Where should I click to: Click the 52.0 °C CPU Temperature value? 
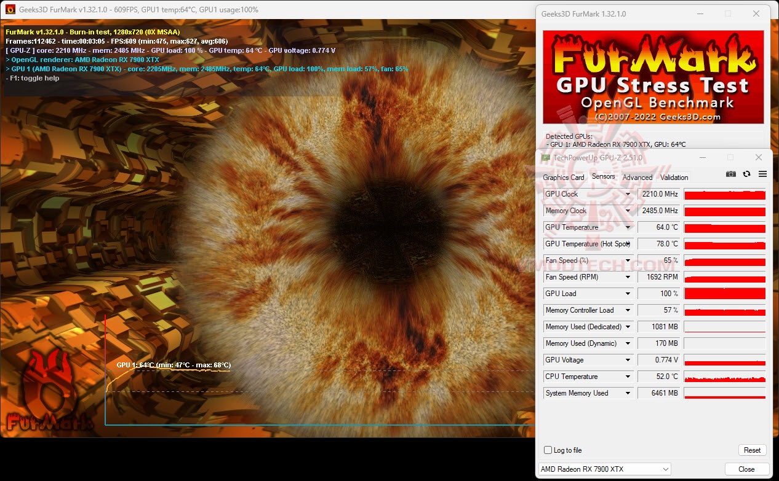[x=658, y=377]
